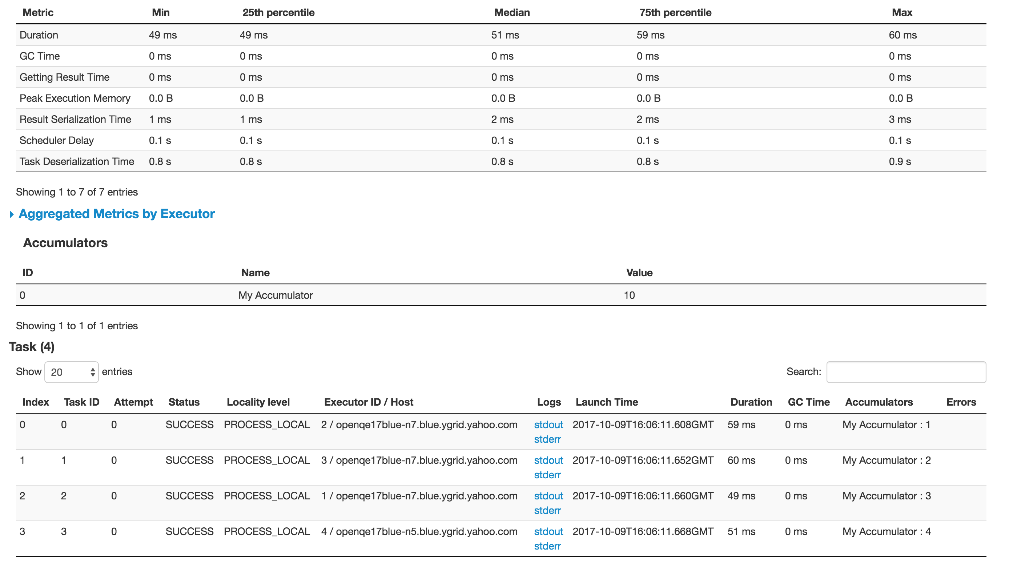
Task: Sort tasks by Status column
Action: [x=184, y=402]
